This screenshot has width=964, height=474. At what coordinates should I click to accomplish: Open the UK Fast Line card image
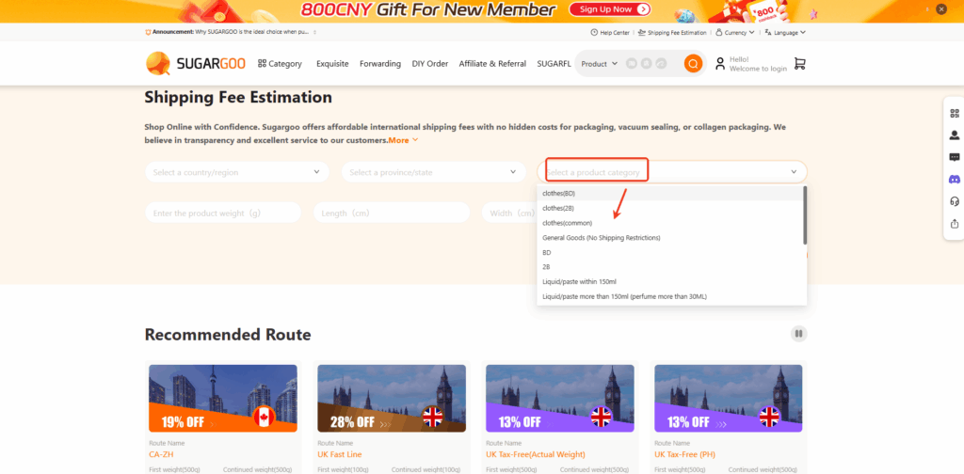coord(392,399)
